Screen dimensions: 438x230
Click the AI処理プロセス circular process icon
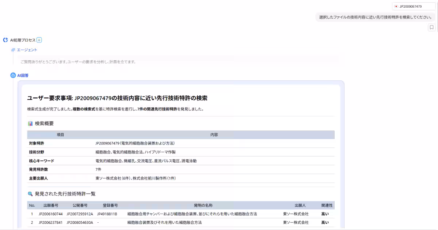point(5,40)
